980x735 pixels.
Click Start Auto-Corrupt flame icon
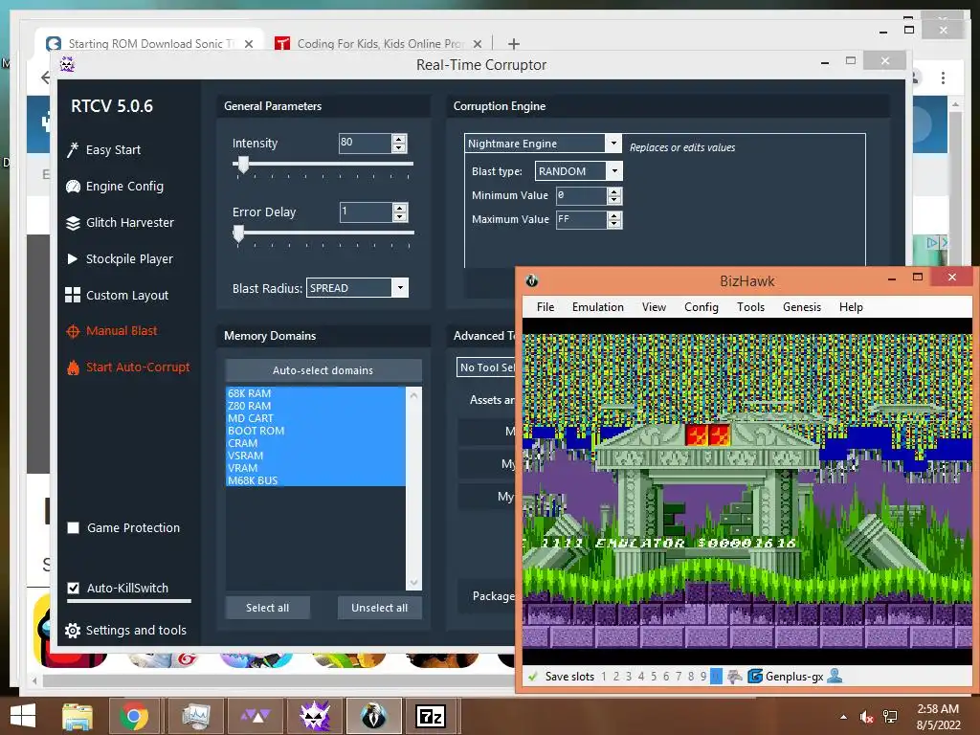coord(73,367)
